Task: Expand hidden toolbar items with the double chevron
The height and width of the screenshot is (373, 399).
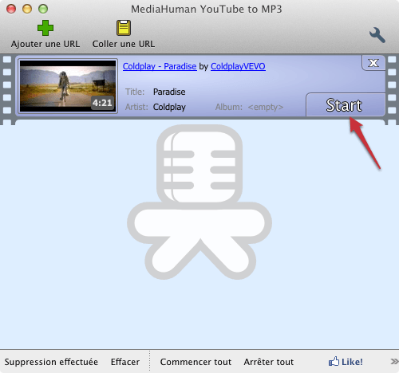Action: 394,361
